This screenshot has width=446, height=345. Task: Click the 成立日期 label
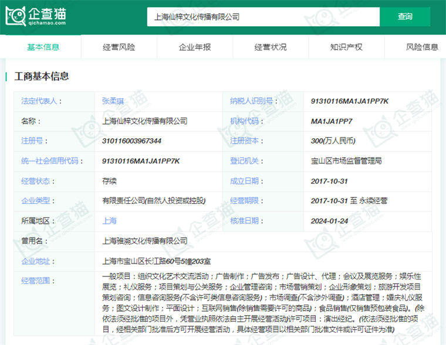click(244, 181)
